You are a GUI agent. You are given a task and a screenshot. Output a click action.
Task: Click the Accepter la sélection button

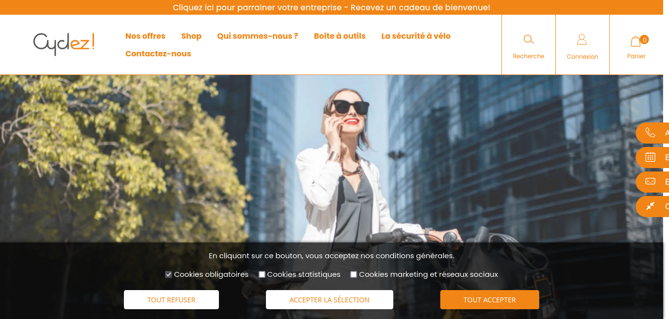[x=330, y=300]
